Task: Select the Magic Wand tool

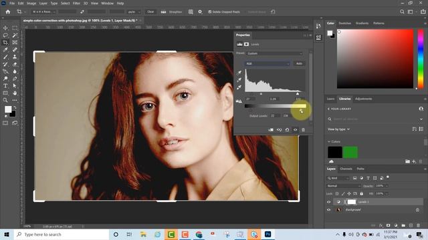Action: tap(15, 35)
